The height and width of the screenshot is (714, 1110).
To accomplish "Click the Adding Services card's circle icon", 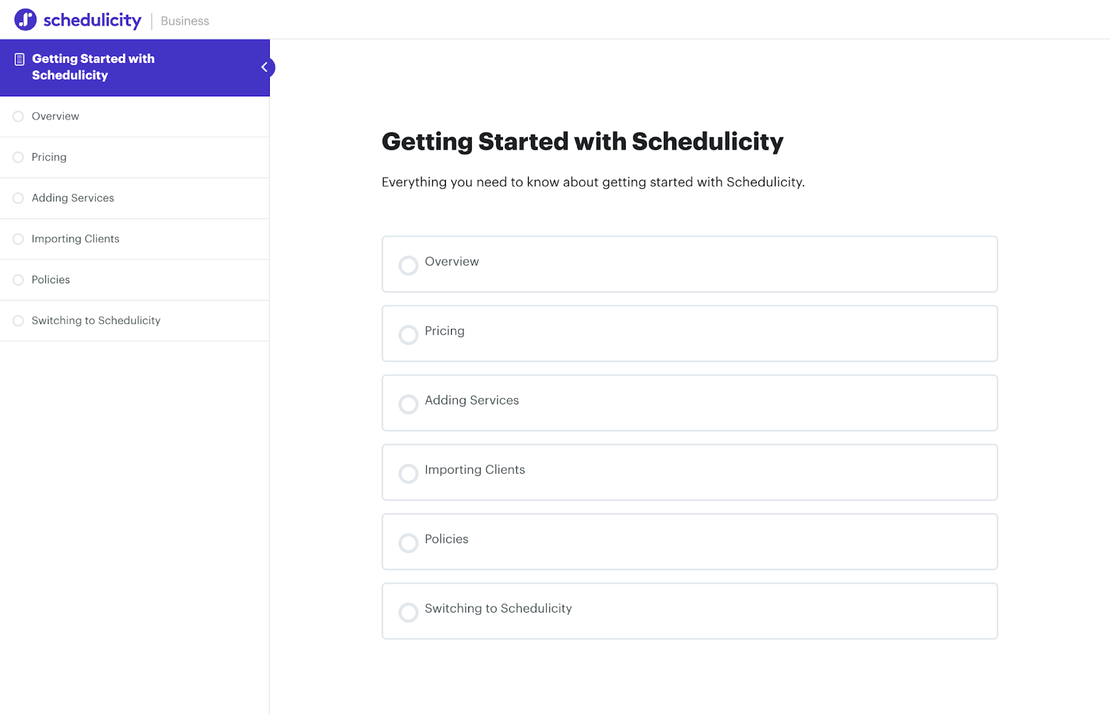I will 409,404.
